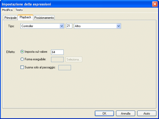Viewport: 159px width, 119px height.
Task: Go to the Posizionamento tab
Action: (44, 17)
